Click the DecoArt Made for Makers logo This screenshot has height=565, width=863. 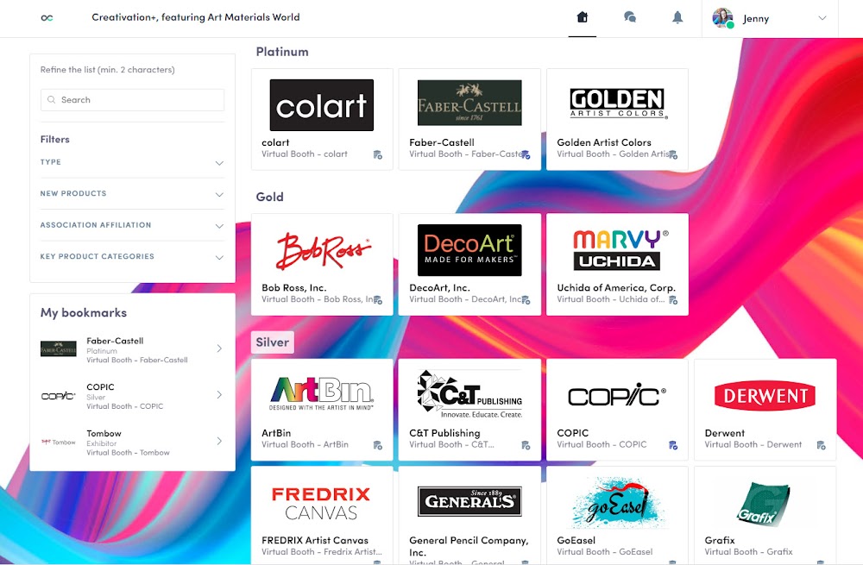click(x=469, y=250)
